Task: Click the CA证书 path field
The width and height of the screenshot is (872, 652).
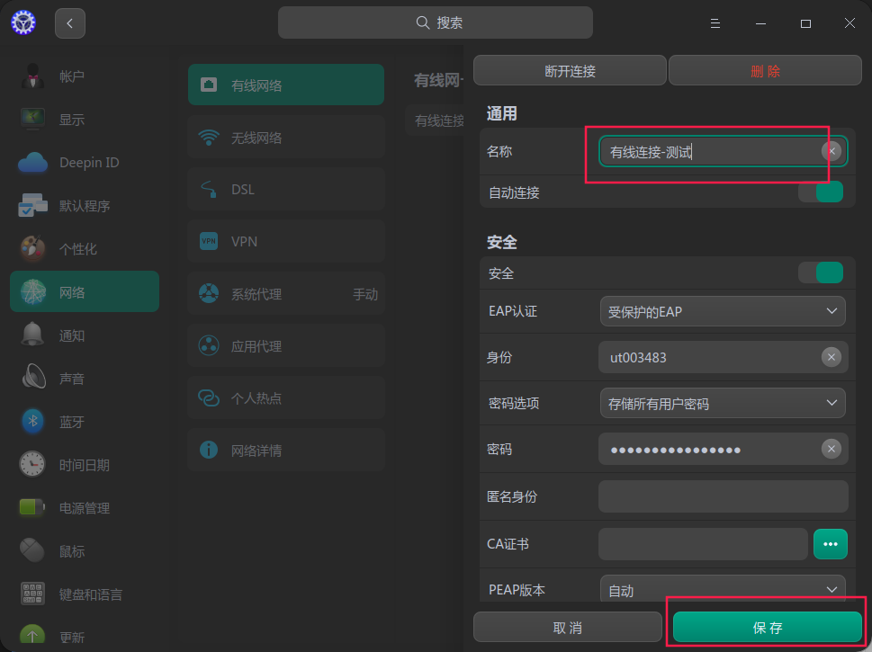Action: point(703,543)
